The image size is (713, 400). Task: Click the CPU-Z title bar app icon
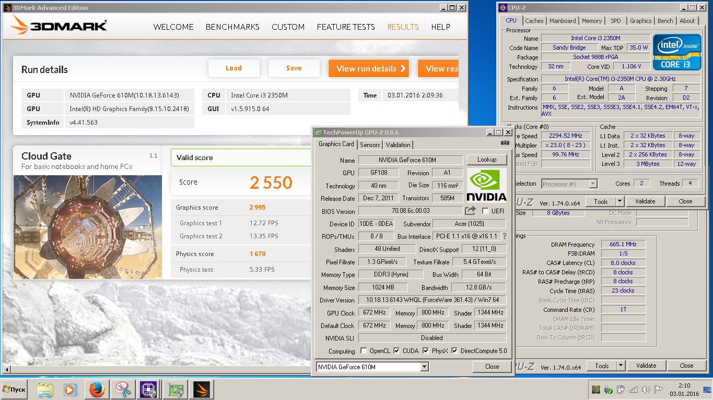pyautogui.click(x=502, y=8)
